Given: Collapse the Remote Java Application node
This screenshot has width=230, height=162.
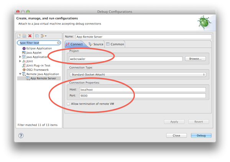Looking at the screenshot, I should (20, 74).
